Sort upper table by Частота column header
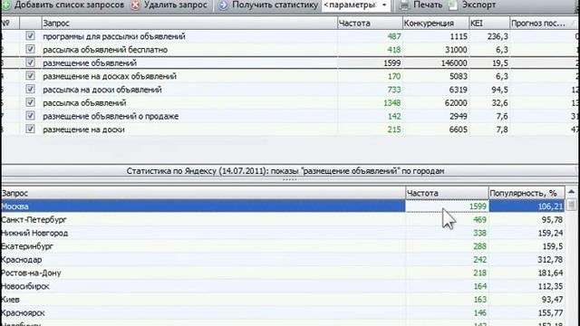The height and width of the screenshot is (326, 580). (370, 23)
